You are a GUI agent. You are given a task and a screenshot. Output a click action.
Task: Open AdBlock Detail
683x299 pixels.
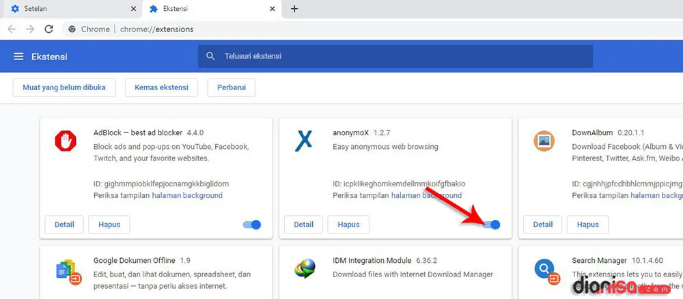[x=64, y=225]
